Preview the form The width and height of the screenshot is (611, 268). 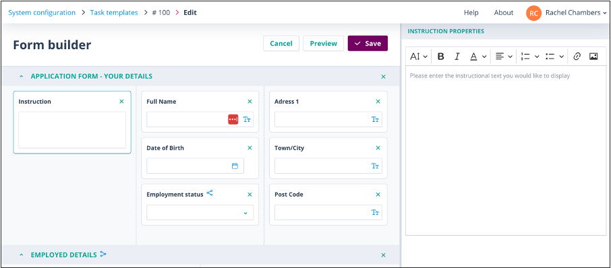coord(324,44)
